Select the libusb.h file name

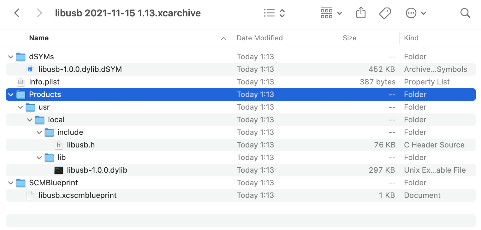coord(81,145)
